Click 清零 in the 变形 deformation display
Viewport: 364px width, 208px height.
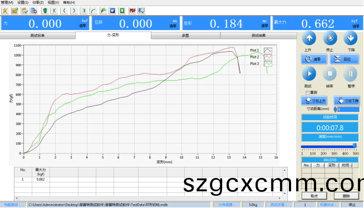[x=264, y=26]
